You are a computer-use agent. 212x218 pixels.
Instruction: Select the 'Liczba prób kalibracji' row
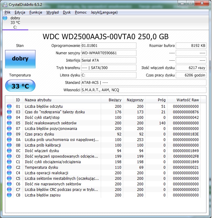tap(103, 145)
